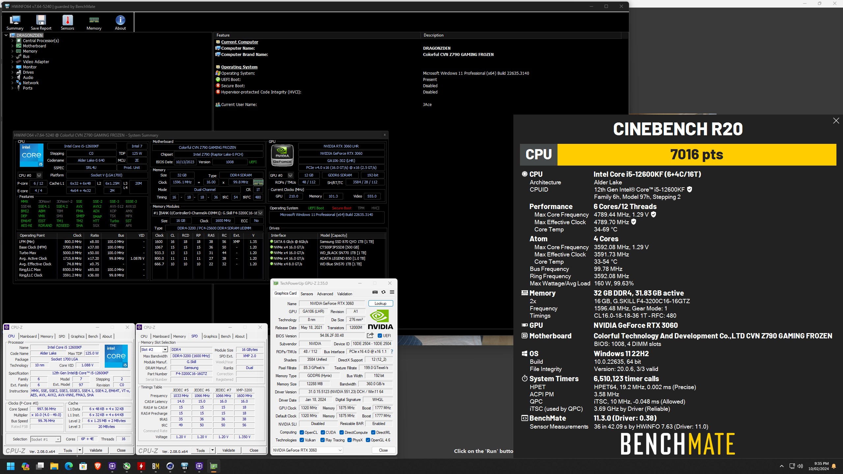Image resolution: width=843 pixels, height=474 pixels.
Task: Collapse the DRAGONZDEN root tree node
Action: (x=6, y=35)
